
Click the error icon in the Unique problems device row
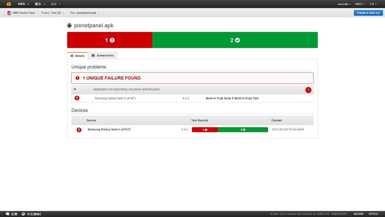point(77,98)
